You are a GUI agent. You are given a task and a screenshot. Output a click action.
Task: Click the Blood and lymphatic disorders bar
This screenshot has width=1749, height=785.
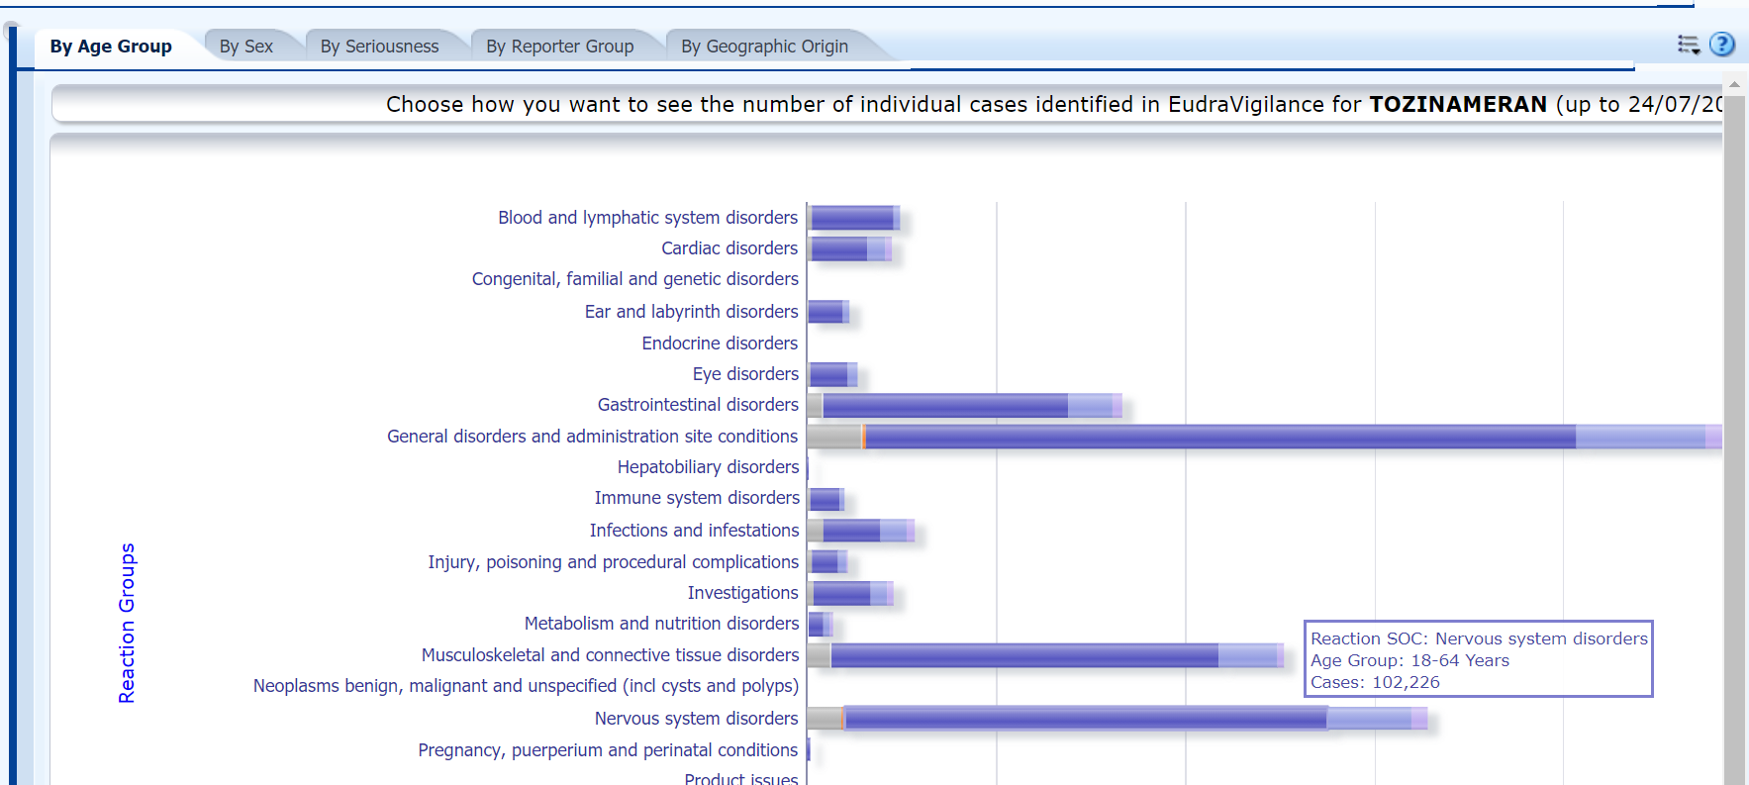(852, 218)
